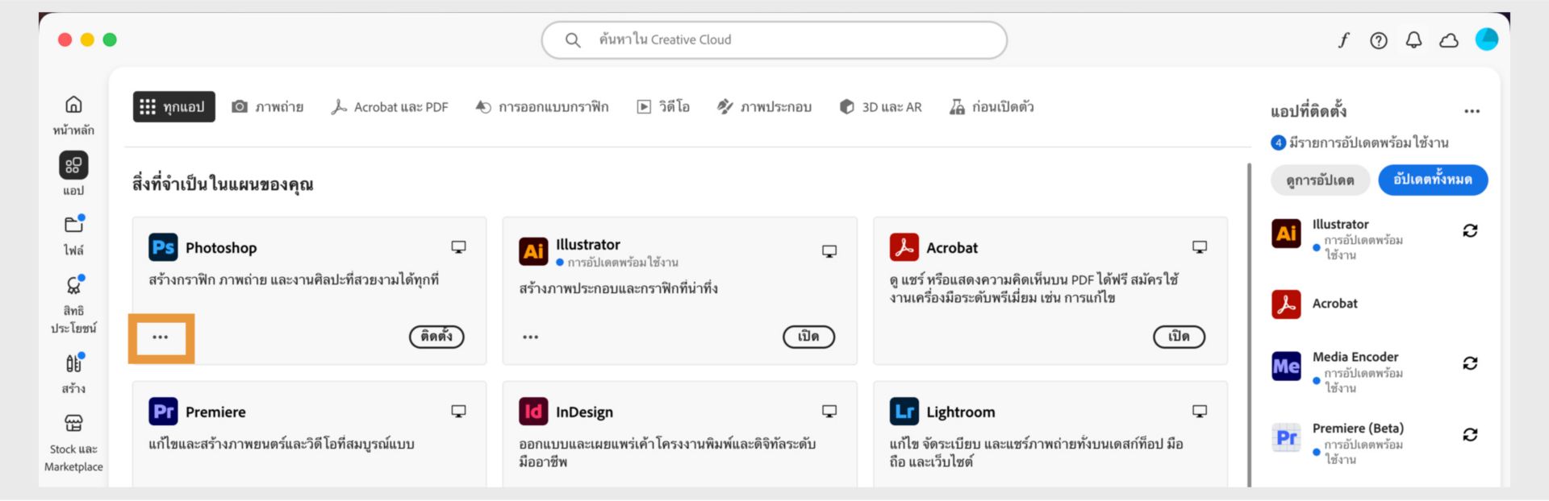The height and width of the screenshot is (501, 1549).
Task: Click desktop platform icon on Photoshop card
Action: (458, 247)
